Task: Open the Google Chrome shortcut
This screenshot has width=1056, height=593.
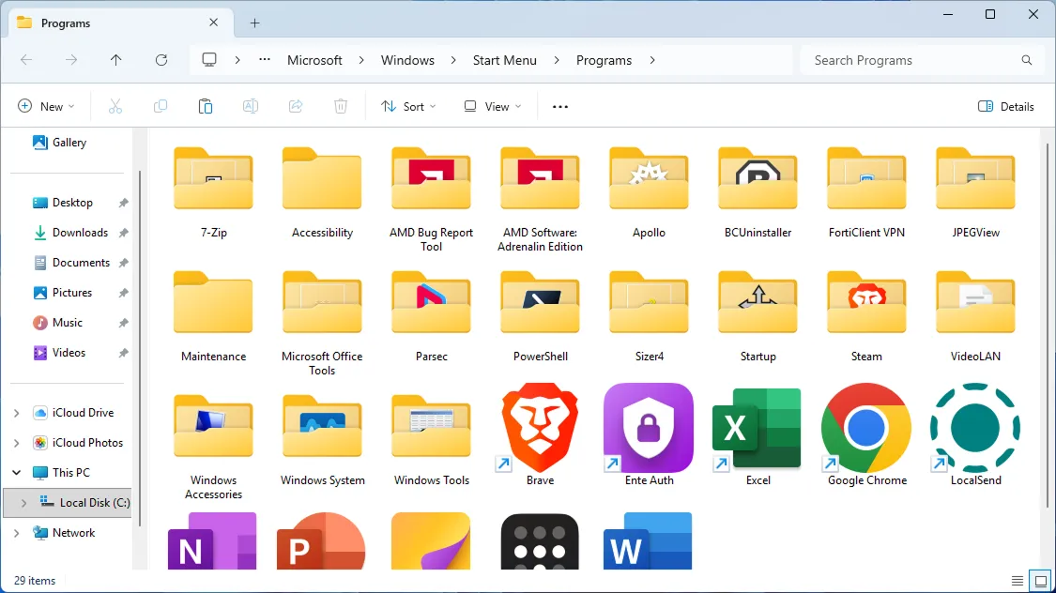Action: point(865,427)
